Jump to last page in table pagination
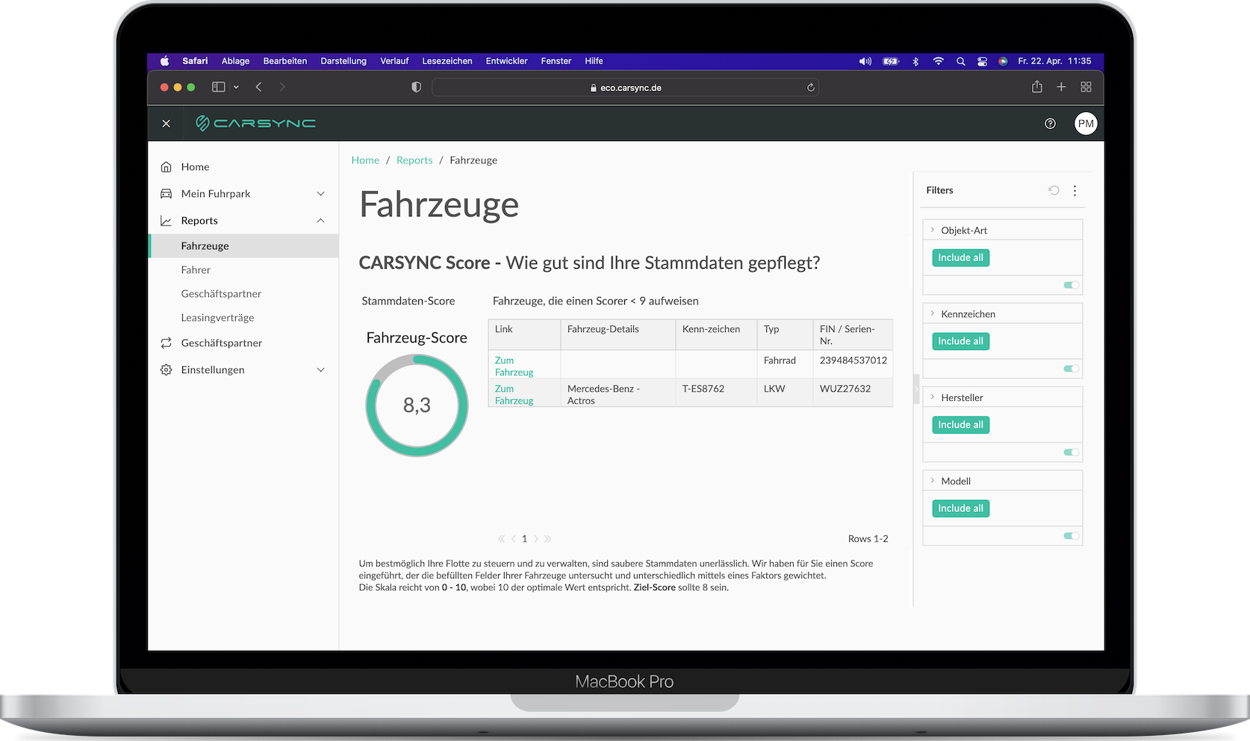The image size is (1250, 741). pos(548,539)
